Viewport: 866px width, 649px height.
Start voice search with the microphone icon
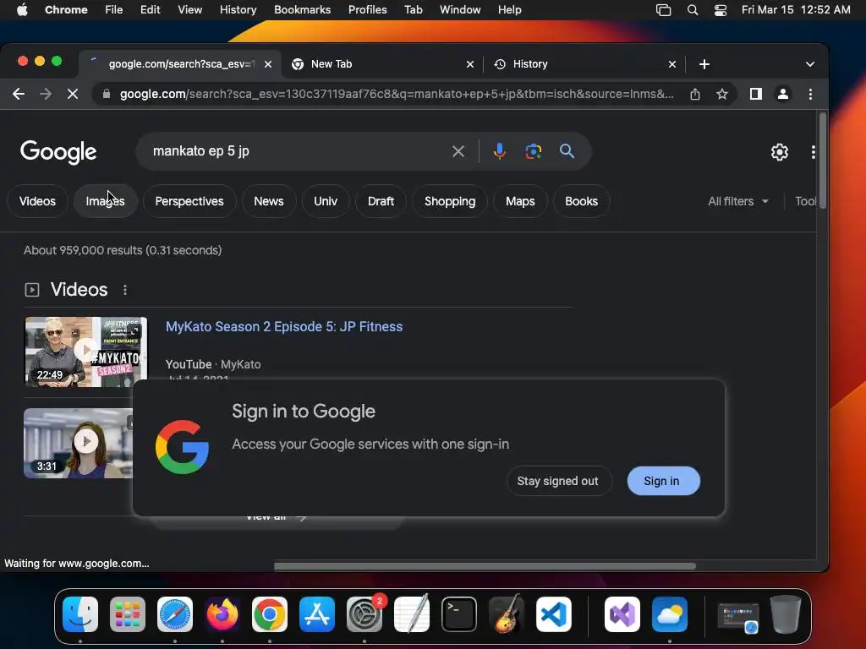pyautogui.click(x=499, y=151)
